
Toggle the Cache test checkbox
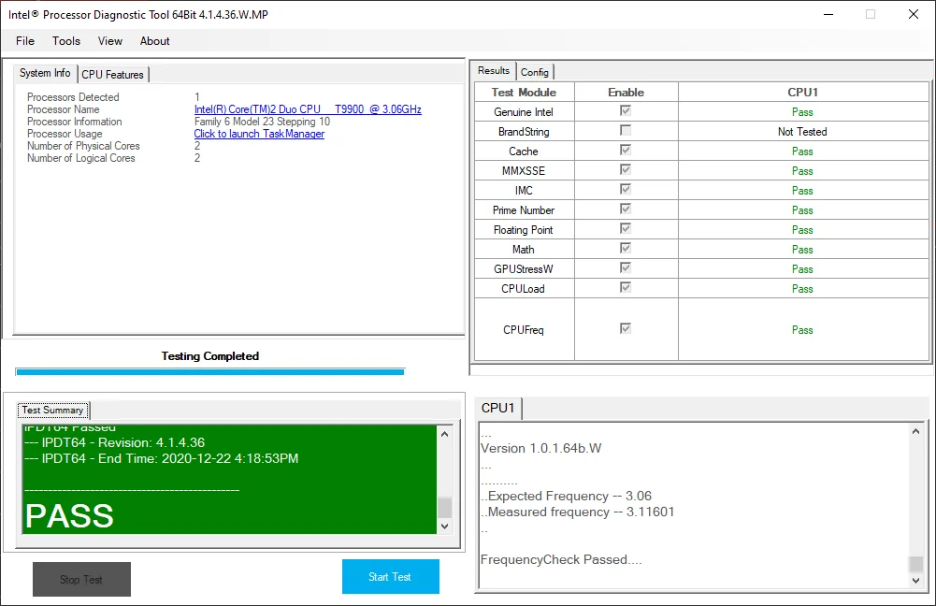(x=625, y=150)
